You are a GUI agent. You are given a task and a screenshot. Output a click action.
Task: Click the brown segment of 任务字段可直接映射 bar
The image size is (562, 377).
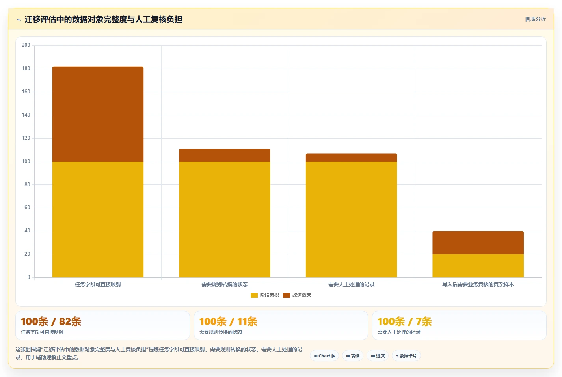(98, 114)
